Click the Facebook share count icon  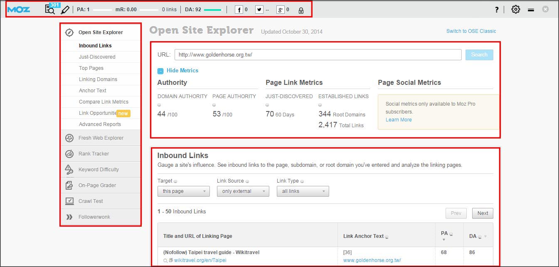tap(239, 10)
